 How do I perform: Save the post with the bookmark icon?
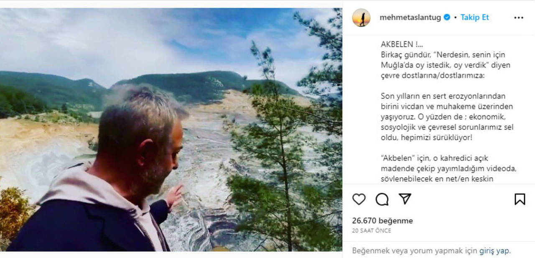520,199
